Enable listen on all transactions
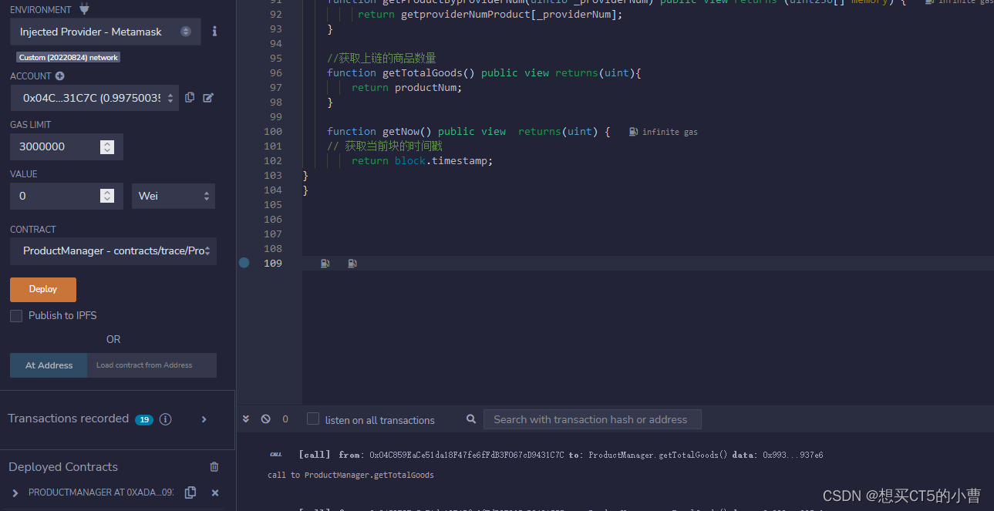The height and width of the screenshot is (511, 994). pyautogui.click(x=312, y=419)
